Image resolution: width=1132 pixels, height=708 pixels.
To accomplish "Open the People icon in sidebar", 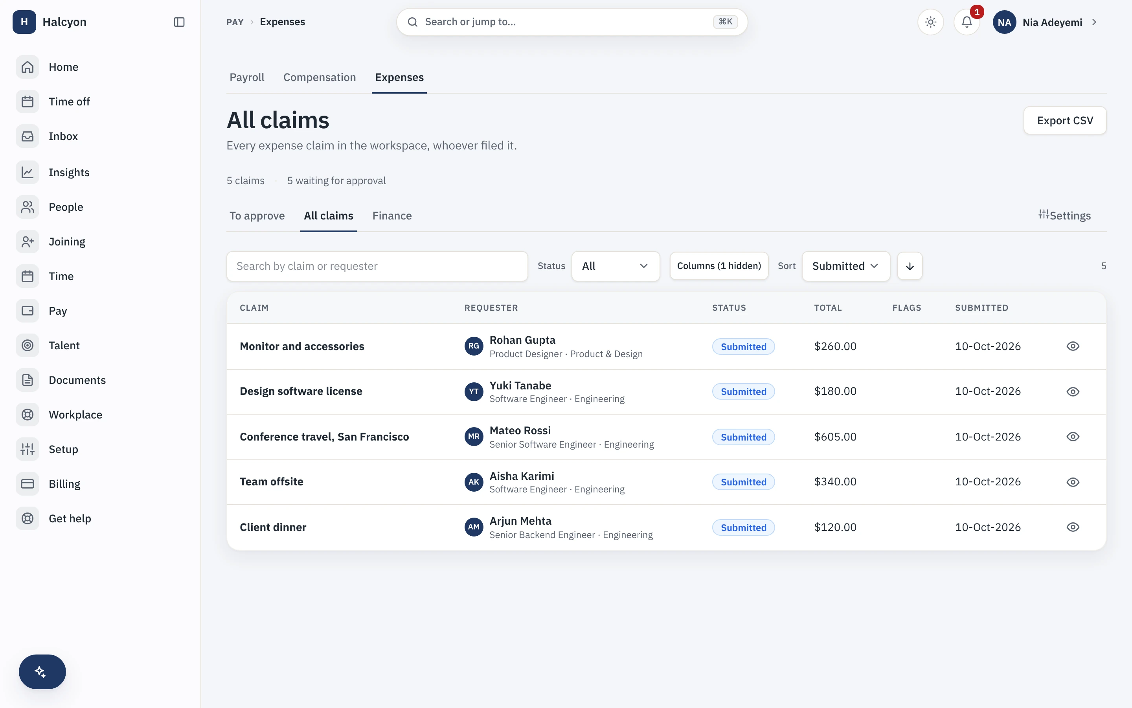I will point(28,207).
